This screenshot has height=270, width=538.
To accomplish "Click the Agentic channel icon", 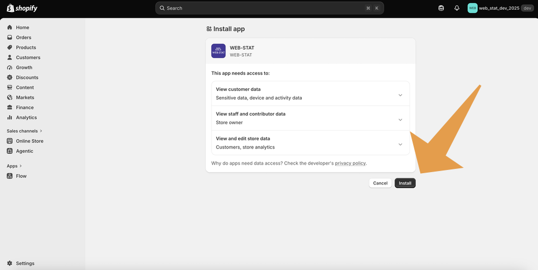I will tap(10, 151).
